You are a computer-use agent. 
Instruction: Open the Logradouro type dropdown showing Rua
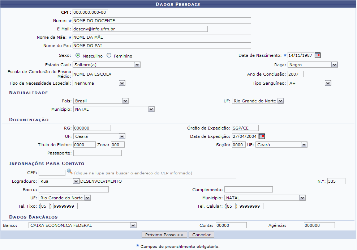pyautogui.click(x=76, y=181)
